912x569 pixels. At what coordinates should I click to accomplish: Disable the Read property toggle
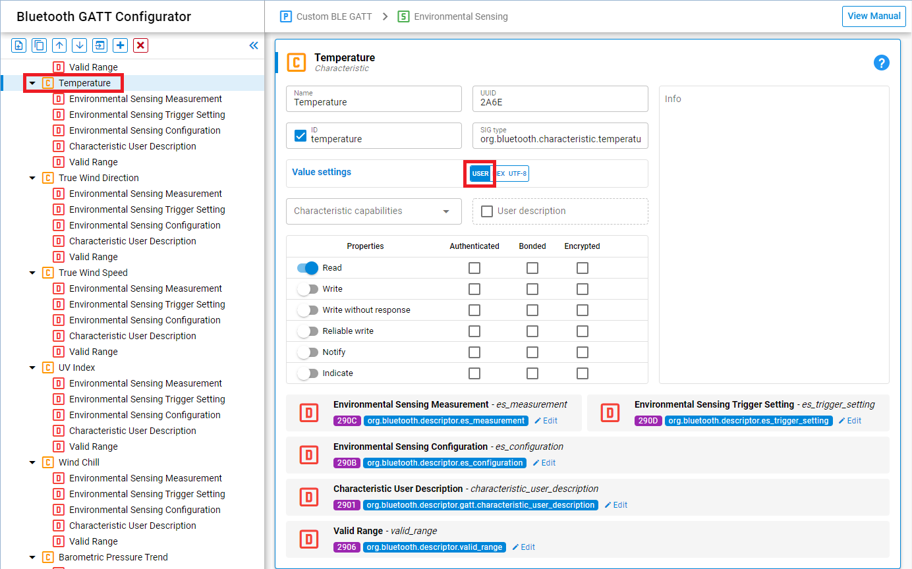tap(307, 268)
